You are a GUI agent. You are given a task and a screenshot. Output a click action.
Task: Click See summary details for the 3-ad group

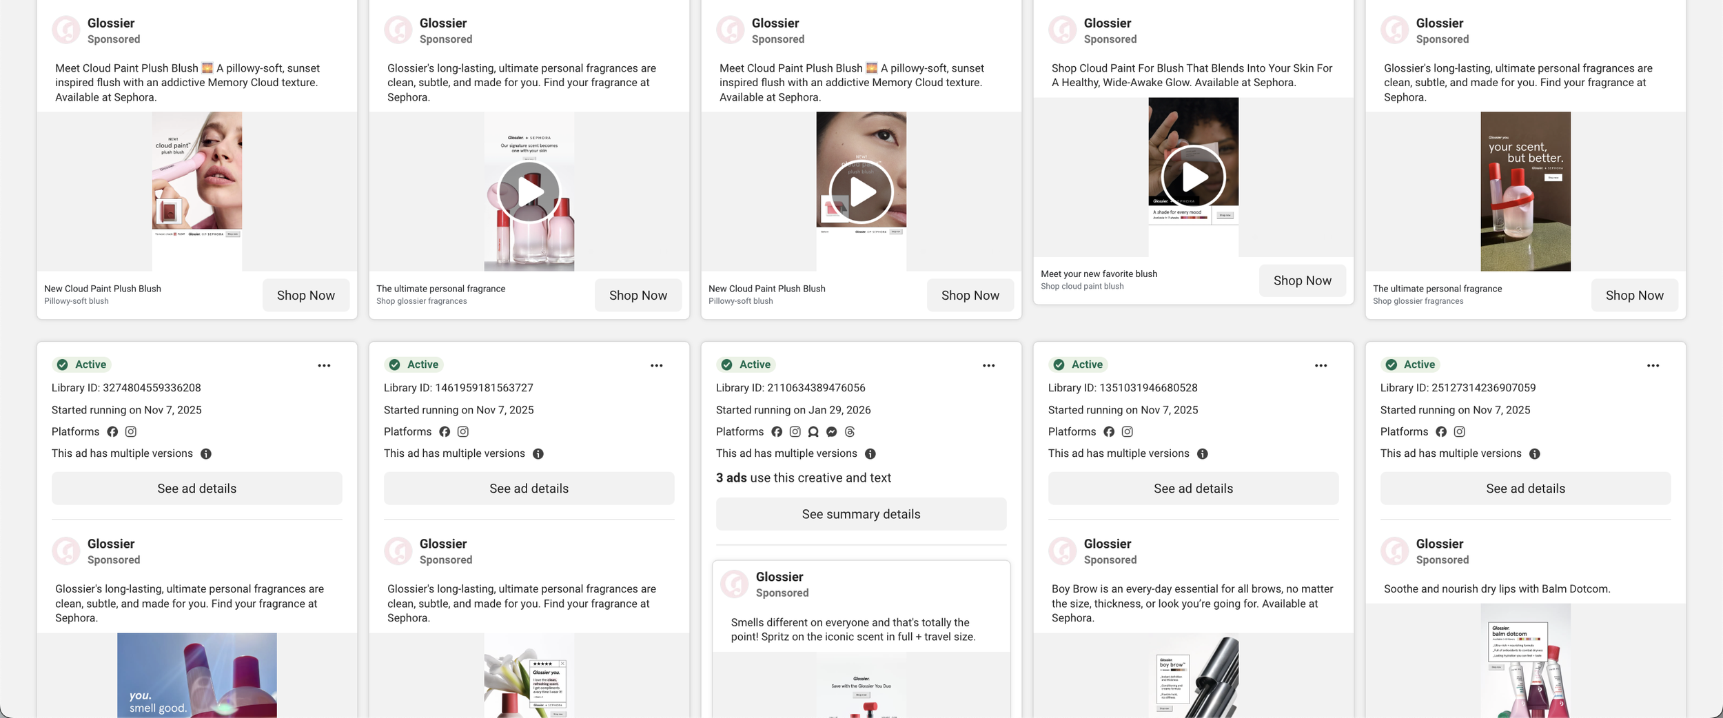861,513
